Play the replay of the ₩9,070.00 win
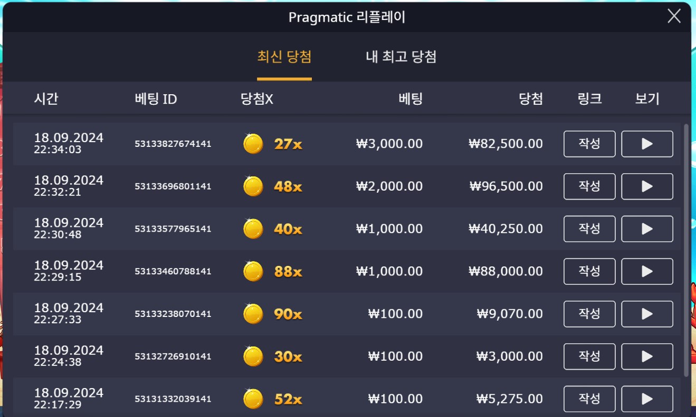 (x=647, y=314)
